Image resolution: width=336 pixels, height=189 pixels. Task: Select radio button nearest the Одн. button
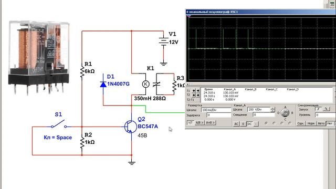tap(290, 123)
